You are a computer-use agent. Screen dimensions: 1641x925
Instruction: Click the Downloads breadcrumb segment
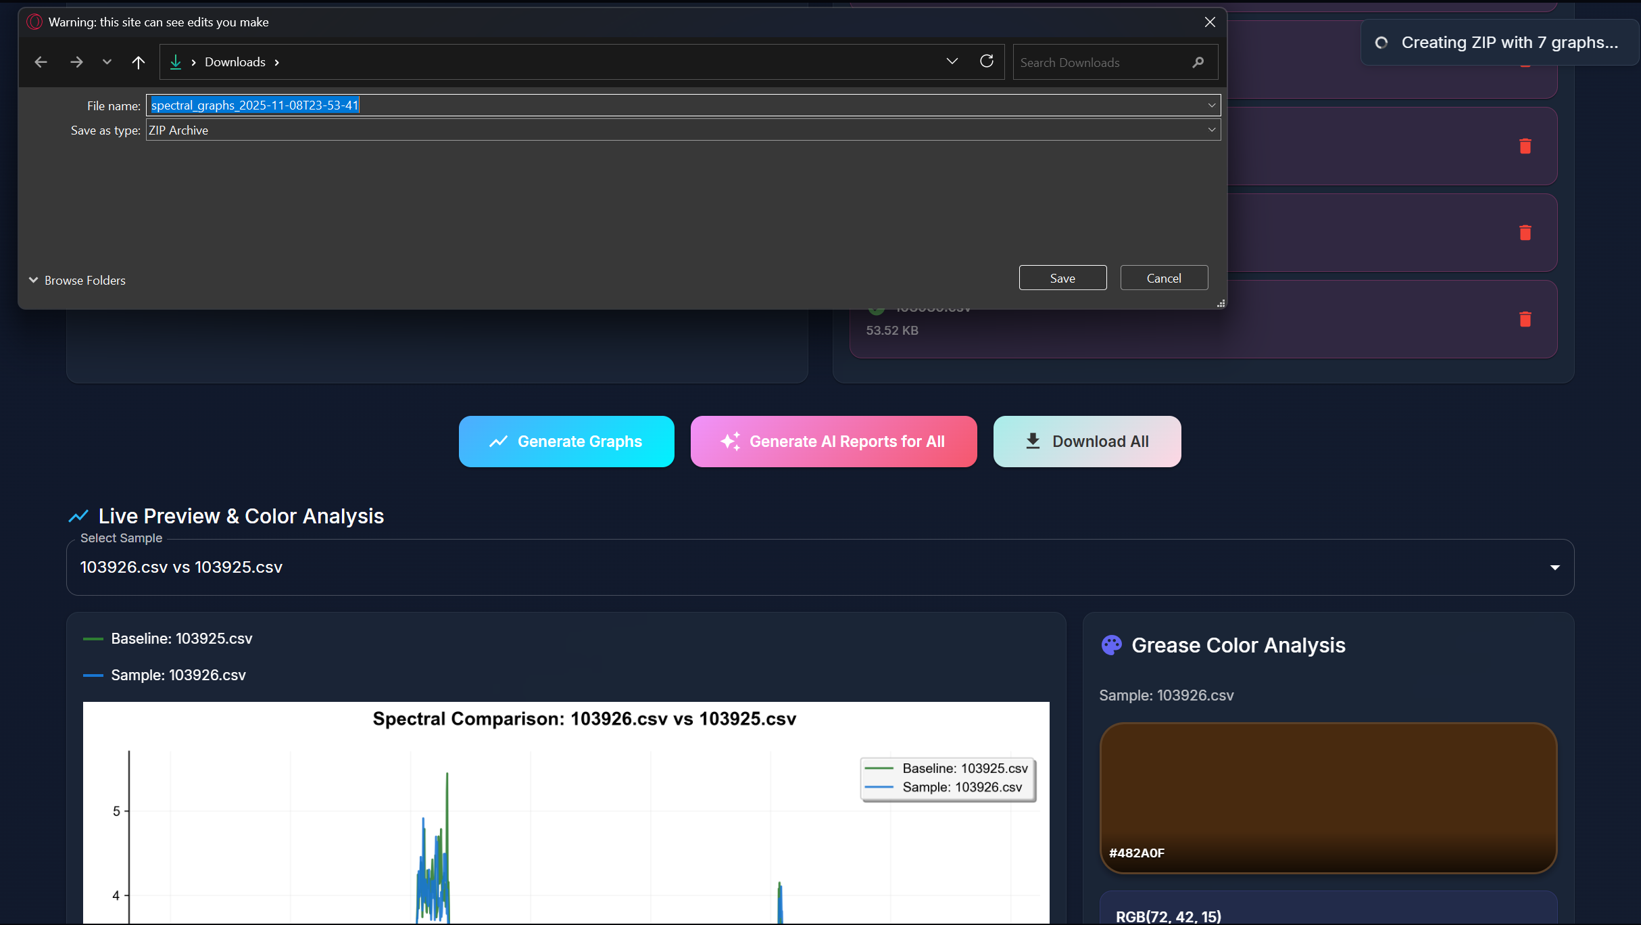[x=235, y=62]
